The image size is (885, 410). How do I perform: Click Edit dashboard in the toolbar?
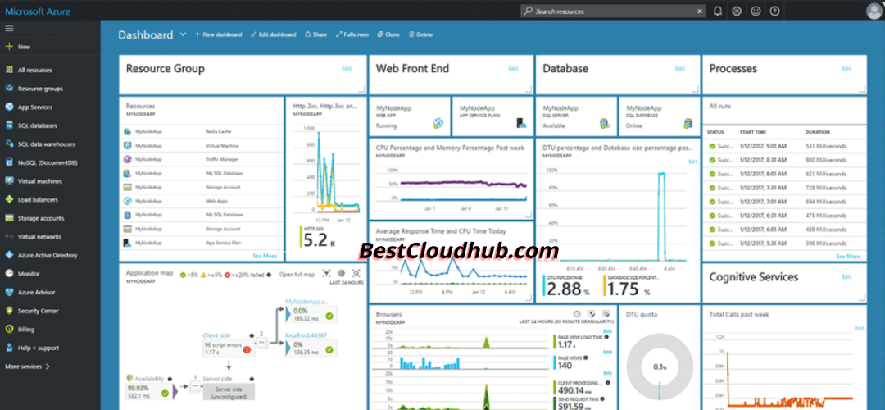[273, 34]
